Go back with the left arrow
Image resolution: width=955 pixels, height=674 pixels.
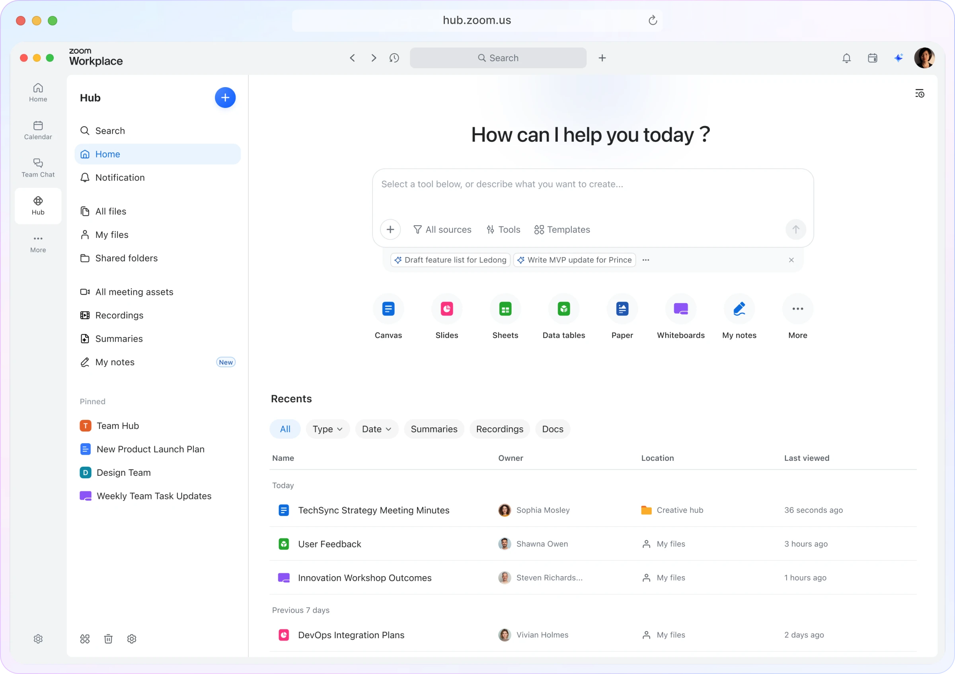click(x=352, y=58)
